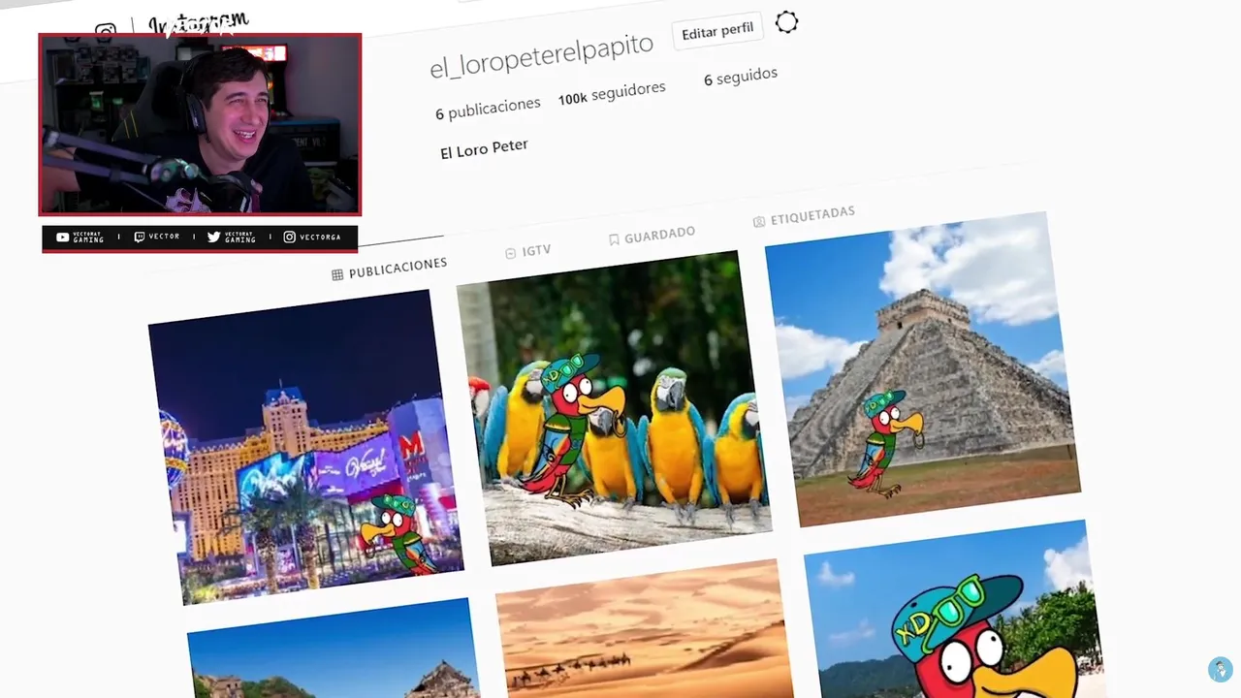Click the El Loro Peter profile name
The width and height of the screenshot is (1241, 698).
pos(484,150)
